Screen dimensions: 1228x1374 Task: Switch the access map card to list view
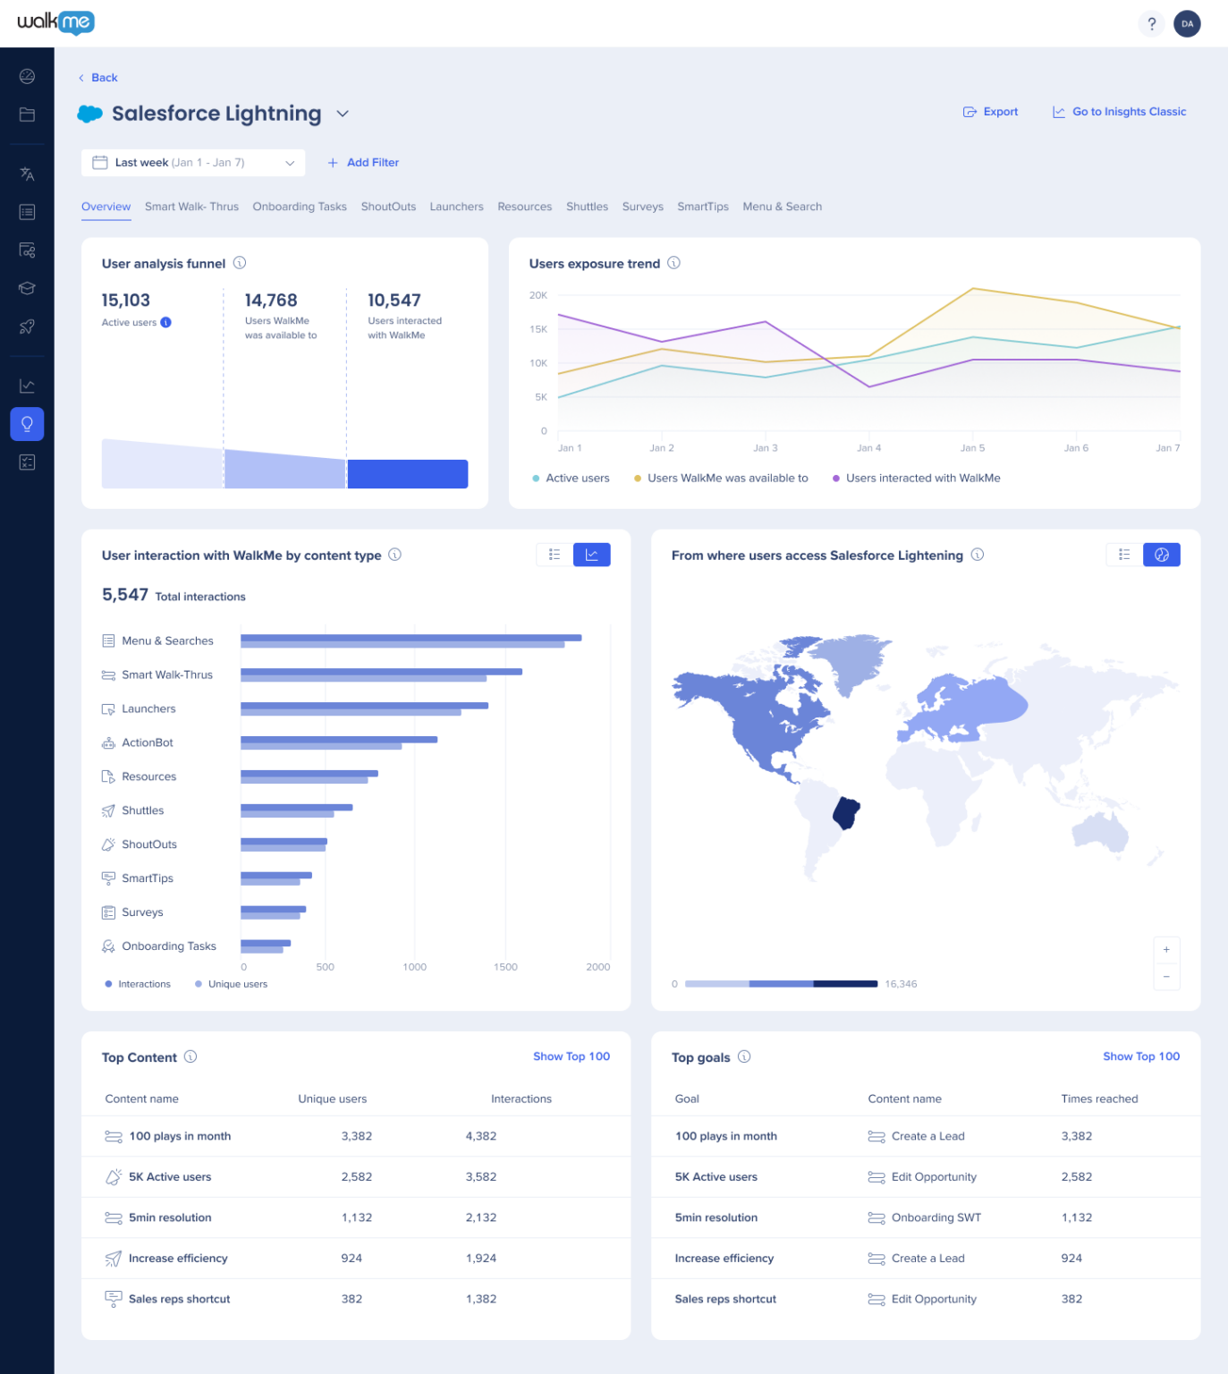1124,555
